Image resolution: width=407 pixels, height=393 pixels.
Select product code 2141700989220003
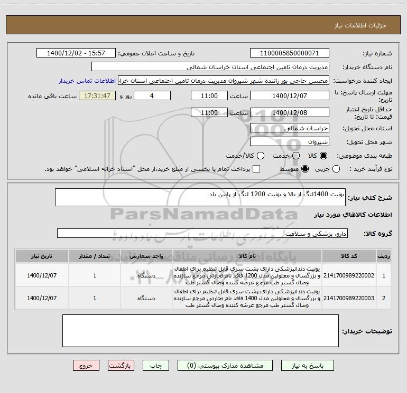click(349, 298)
